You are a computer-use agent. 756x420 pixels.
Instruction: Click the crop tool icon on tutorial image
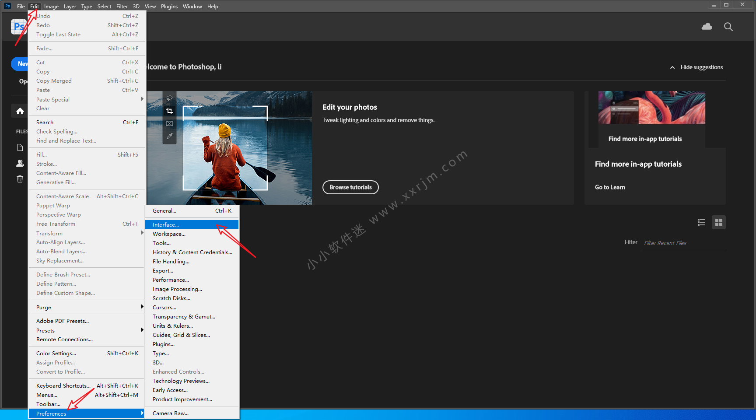[170, 111]
